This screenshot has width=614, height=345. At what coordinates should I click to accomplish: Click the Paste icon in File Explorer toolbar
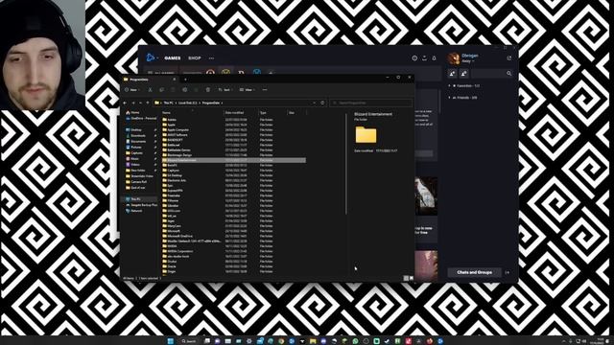coord(173,89)
